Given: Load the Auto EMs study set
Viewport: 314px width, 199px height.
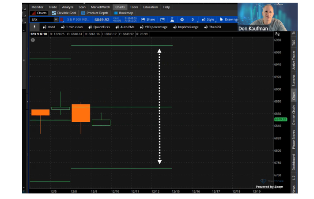Looking at the screenshot, I should click(x=125, y=27).
